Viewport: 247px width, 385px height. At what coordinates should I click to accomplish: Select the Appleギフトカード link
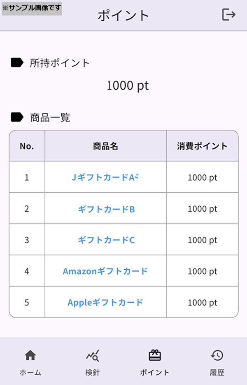coord(105,302)
